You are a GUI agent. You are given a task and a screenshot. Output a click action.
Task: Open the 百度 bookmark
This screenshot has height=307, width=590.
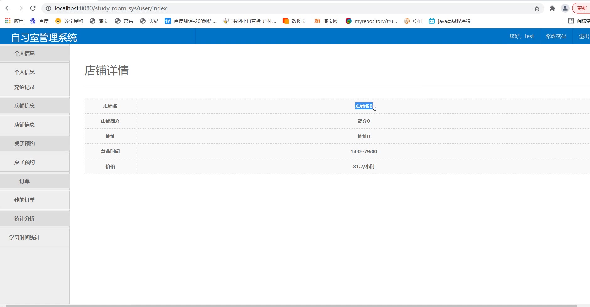point(40,21)
